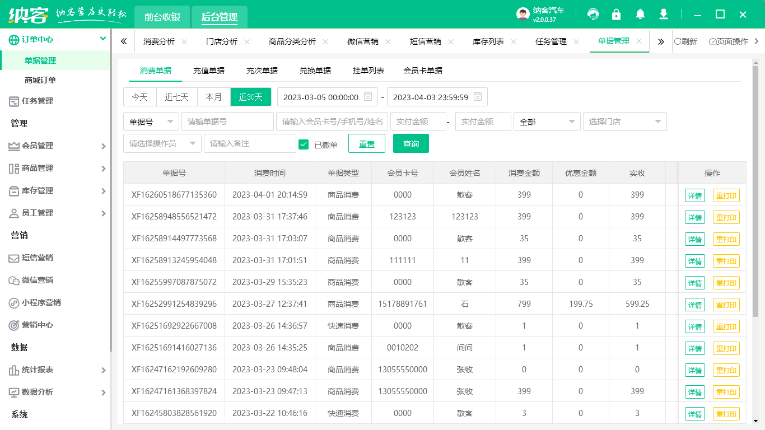
Task: Switch to the 前台收银 top tab
Action: coord(162,17)
